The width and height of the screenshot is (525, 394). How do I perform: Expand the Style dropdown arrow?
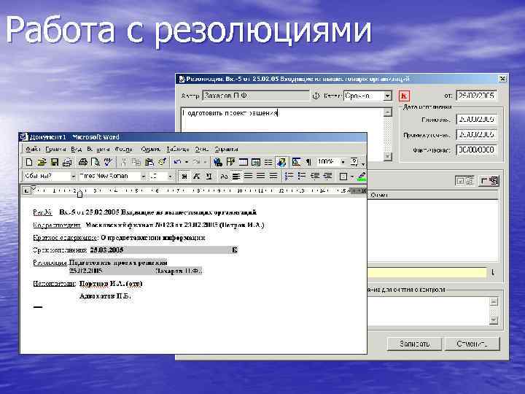(74, 177)
